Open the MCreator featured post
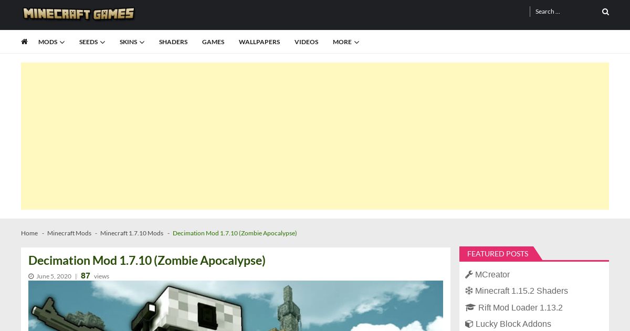 click(x=492, y=274)
